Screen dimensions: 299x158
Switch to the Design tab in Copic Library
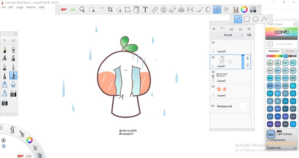click(x=289, y=51)
